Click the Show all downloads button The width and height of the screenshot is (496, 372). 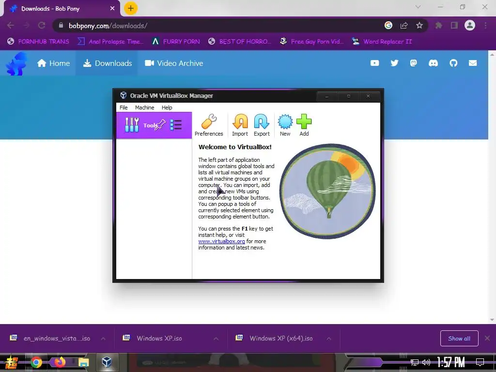click(x=459, y=339)
